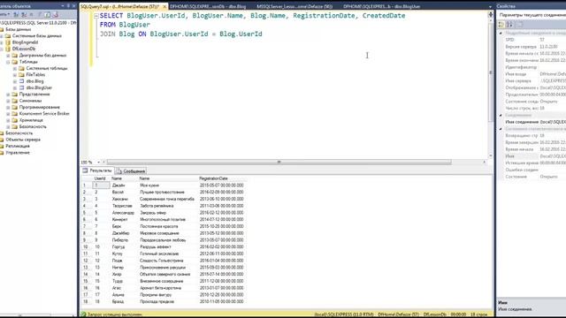Click the Disconnect icon in Object Explorer toolbar

24,15
